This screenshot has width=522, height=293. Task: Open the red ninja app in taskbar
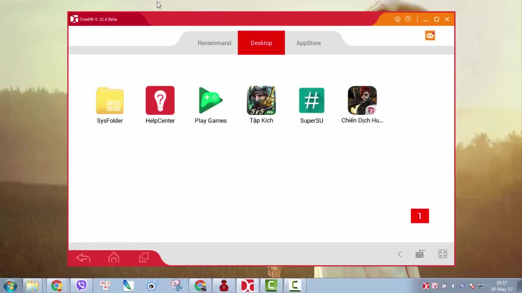coord(224,286)
